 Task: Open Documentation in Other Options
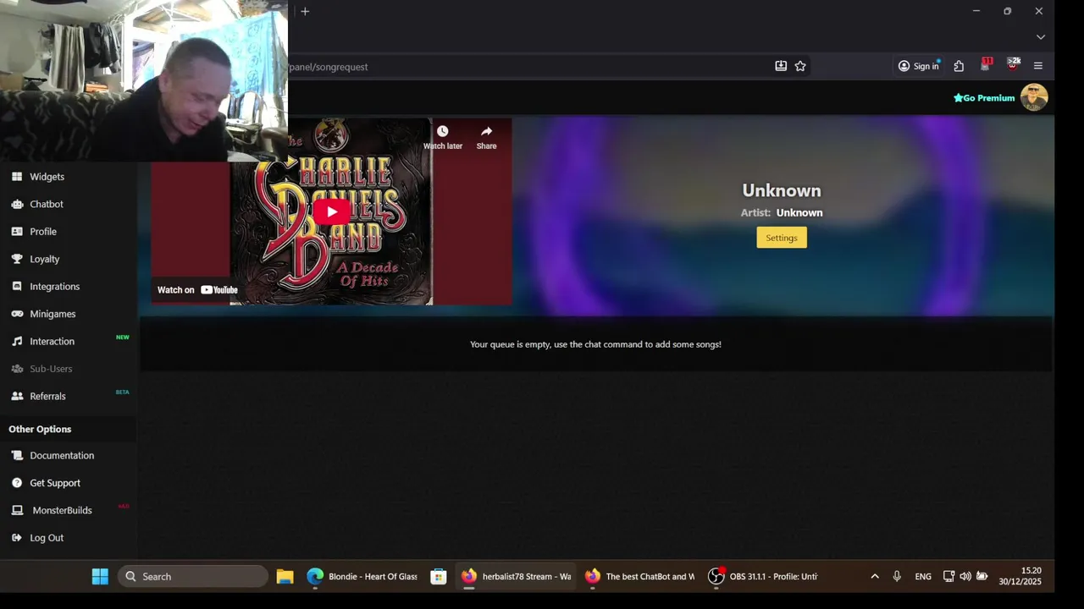pyautogui.click(x=62, y=455)
